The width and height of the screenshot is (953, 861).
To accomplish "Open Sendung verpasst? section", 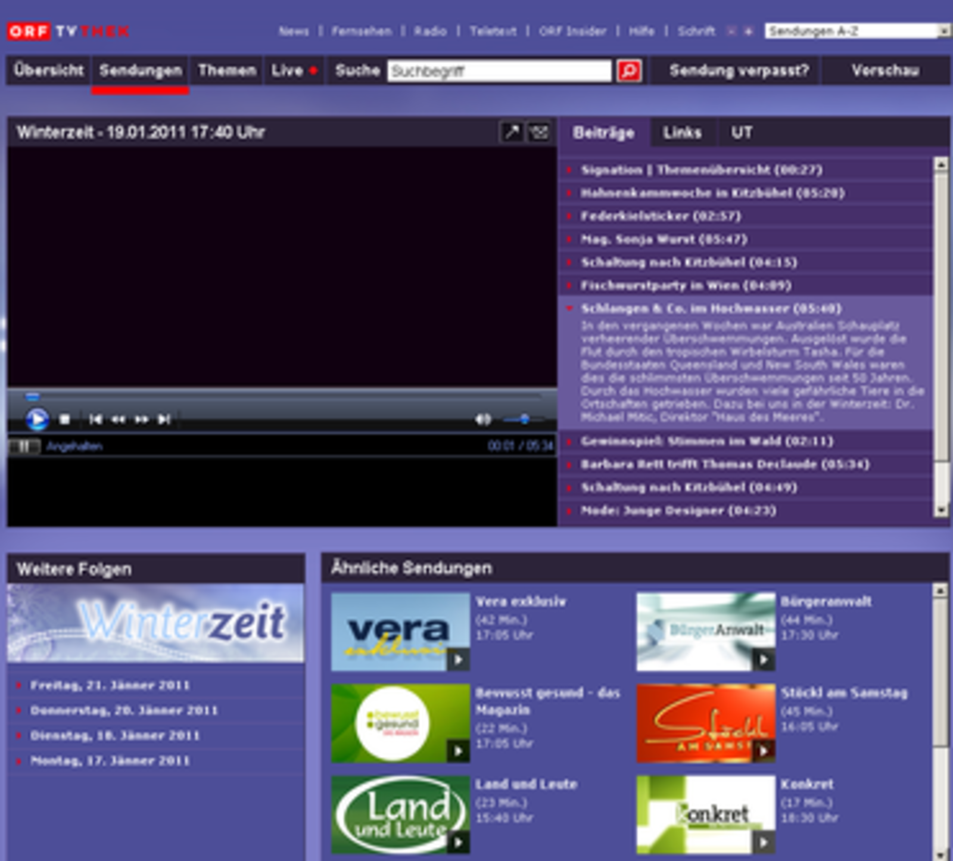I will [x=739, y=70].
